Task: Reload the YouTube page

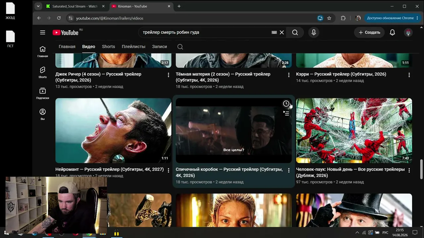Action: [x=59, y=18]
